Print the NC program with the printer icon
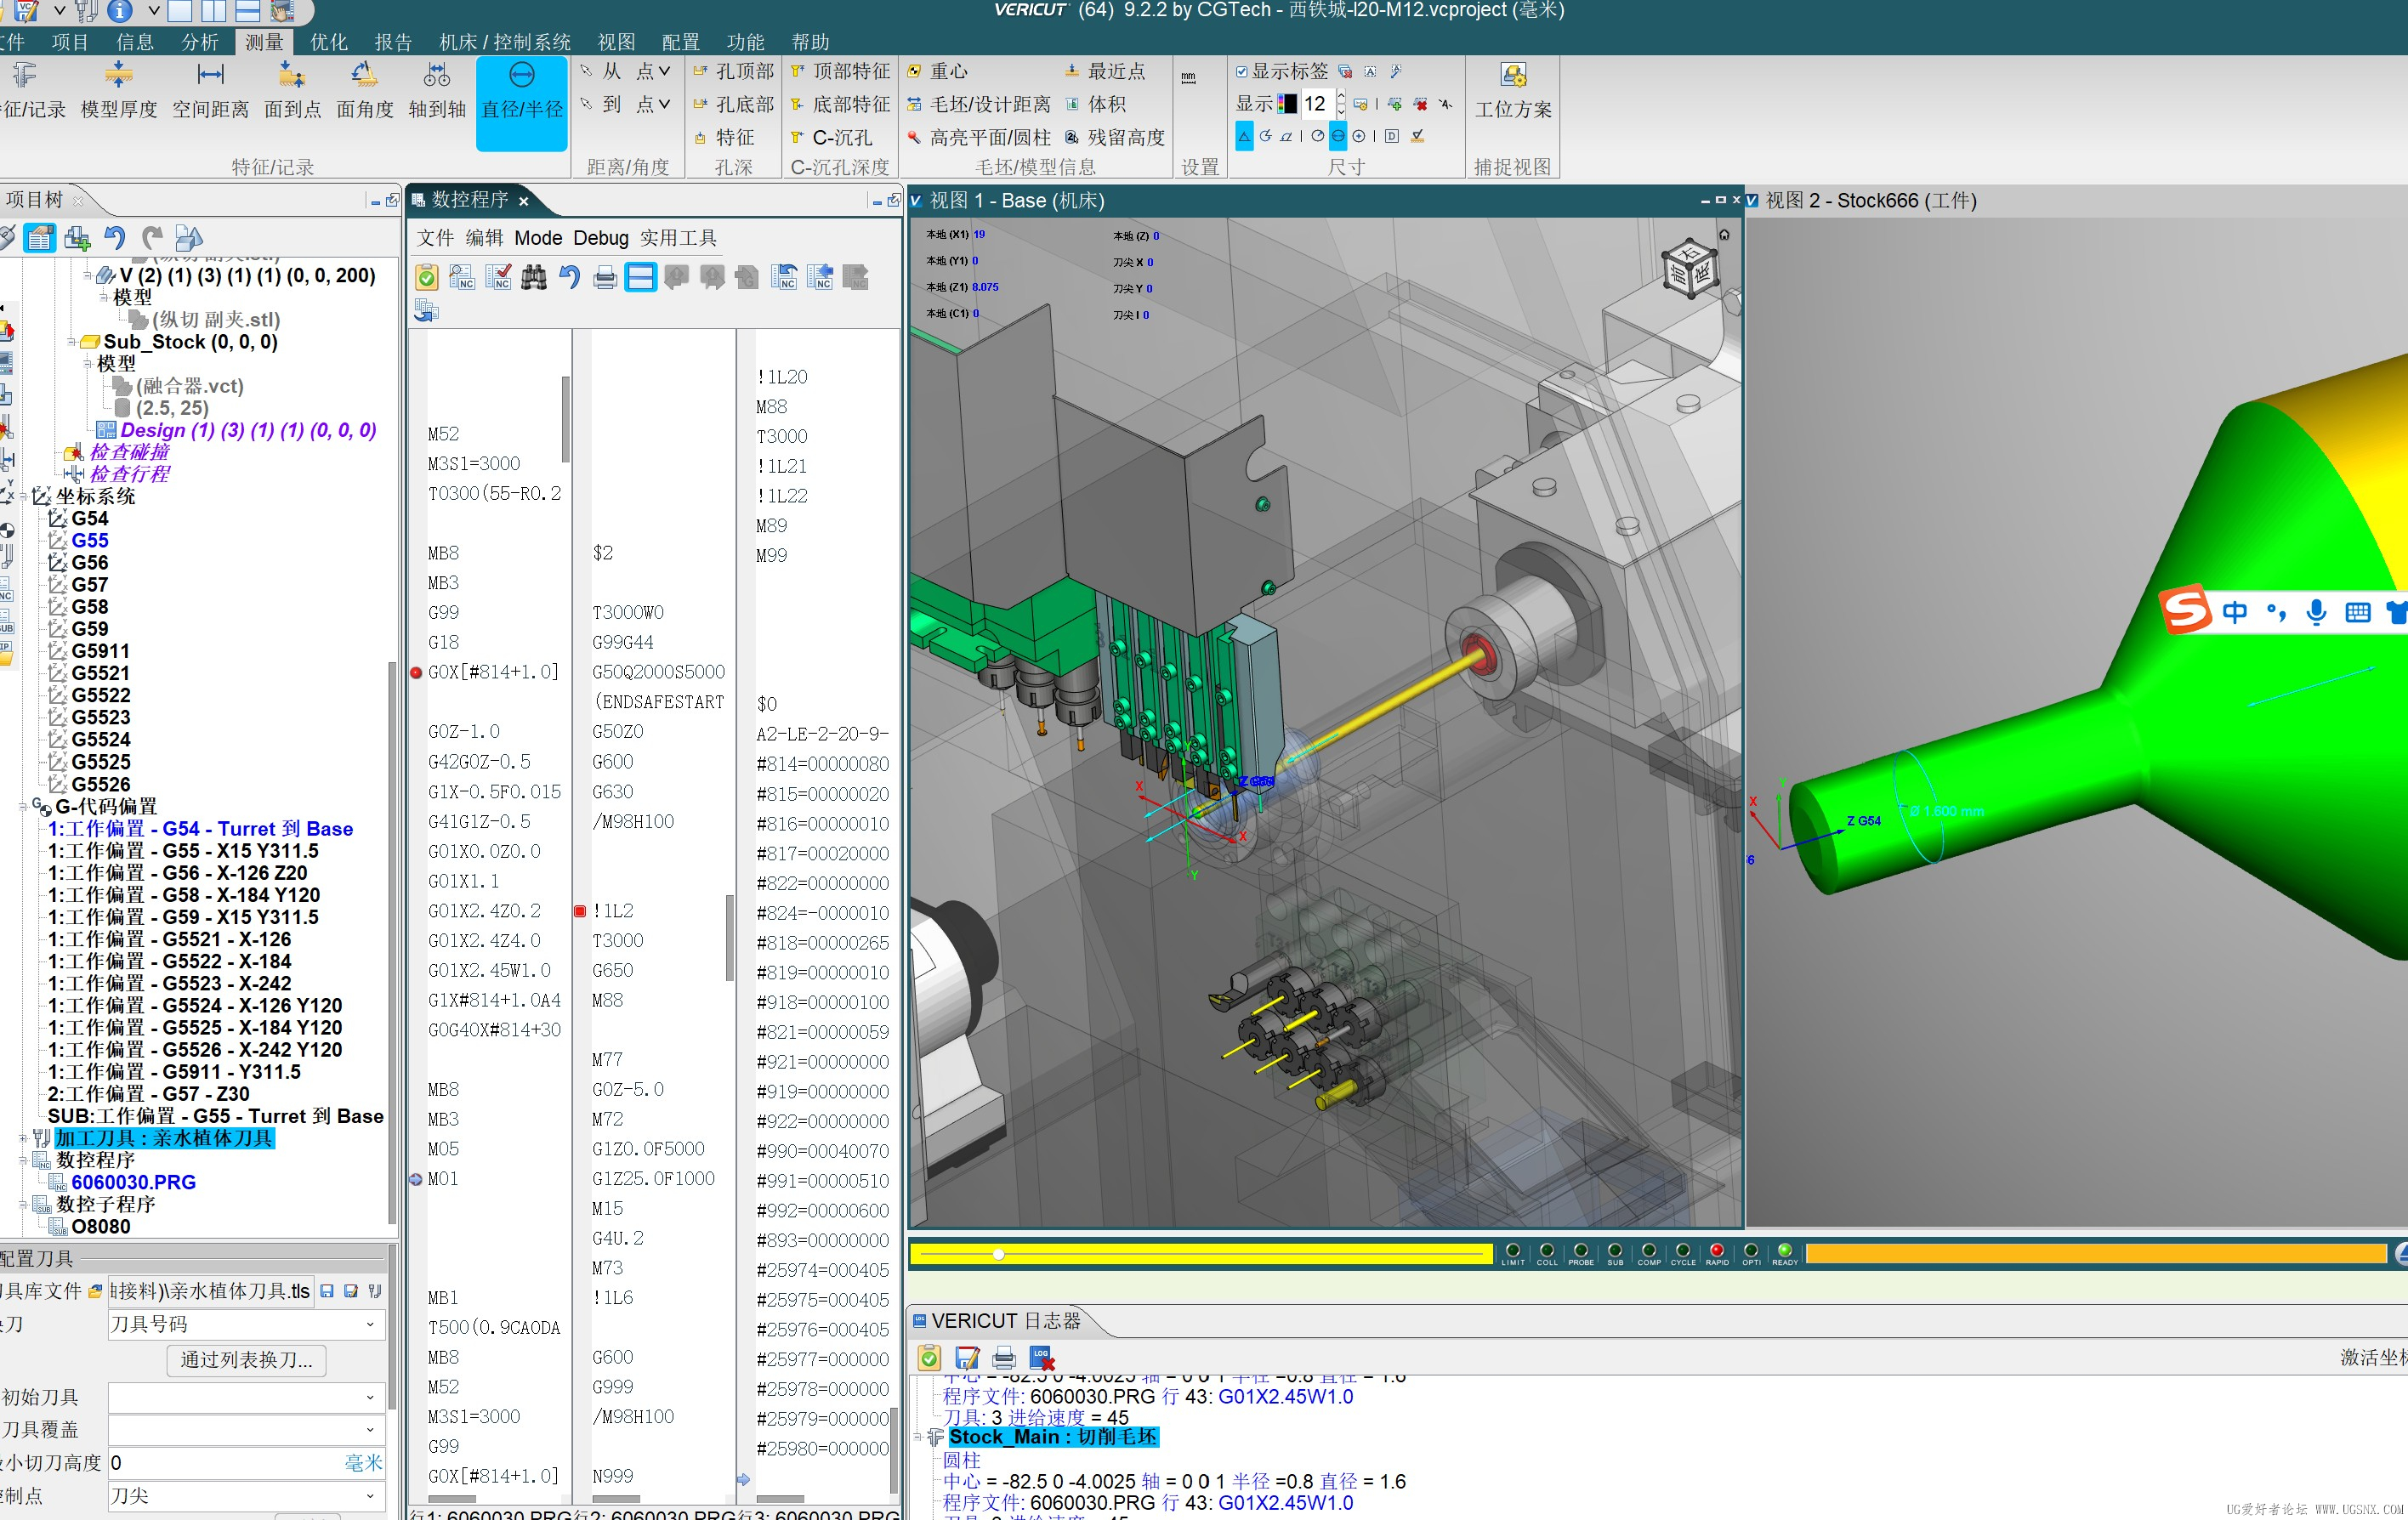 coord(605,277)
